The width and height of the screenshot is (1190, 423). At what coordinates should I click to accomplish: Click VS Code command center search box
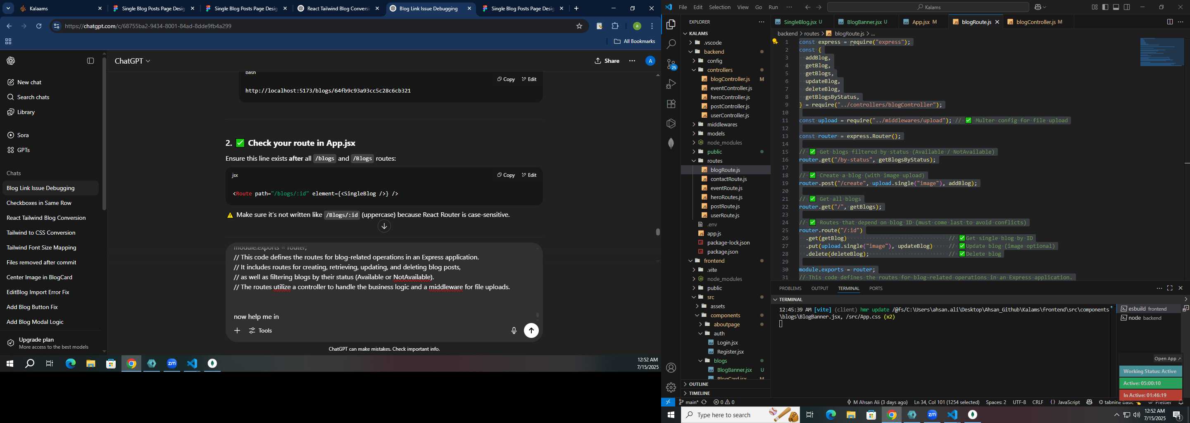(928, 7)
